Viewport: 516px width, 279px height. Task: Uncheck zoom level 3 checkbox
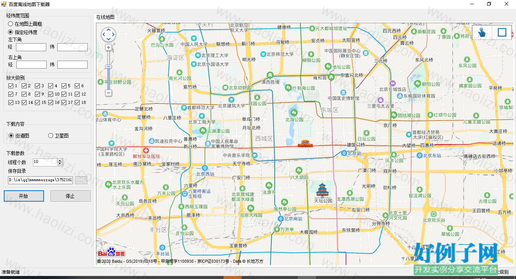click(x=37, y=86)
